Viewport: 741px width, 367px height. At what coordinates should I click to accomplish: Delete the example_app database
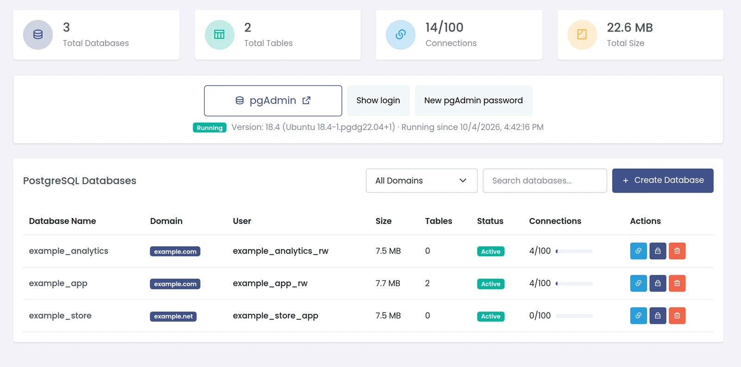pos(677,283)
